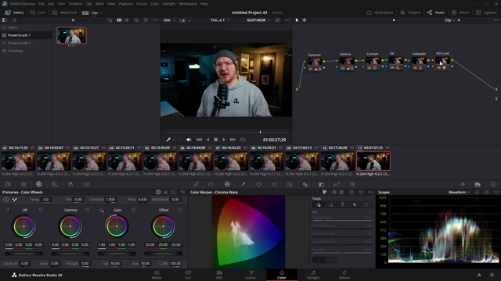Open the Gallery panel

pyautogui.click(x=14, y=12)
